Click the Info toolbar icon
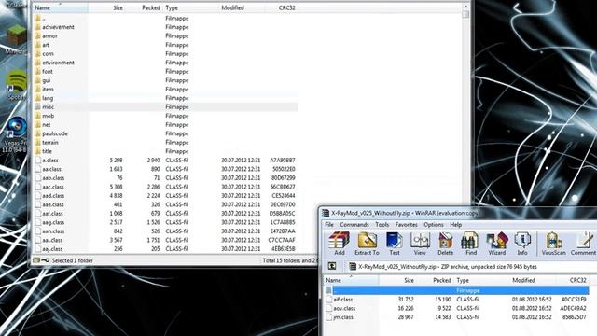The image size is (597, 336). (x=522, y=244)
